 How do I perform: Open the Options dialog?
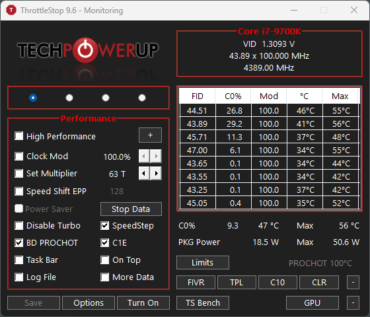[x=89, y=302]
